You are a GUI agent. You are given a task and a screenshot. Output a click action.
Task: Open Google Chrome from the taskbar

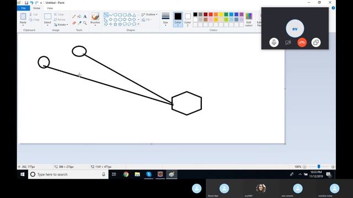point(126,174)
